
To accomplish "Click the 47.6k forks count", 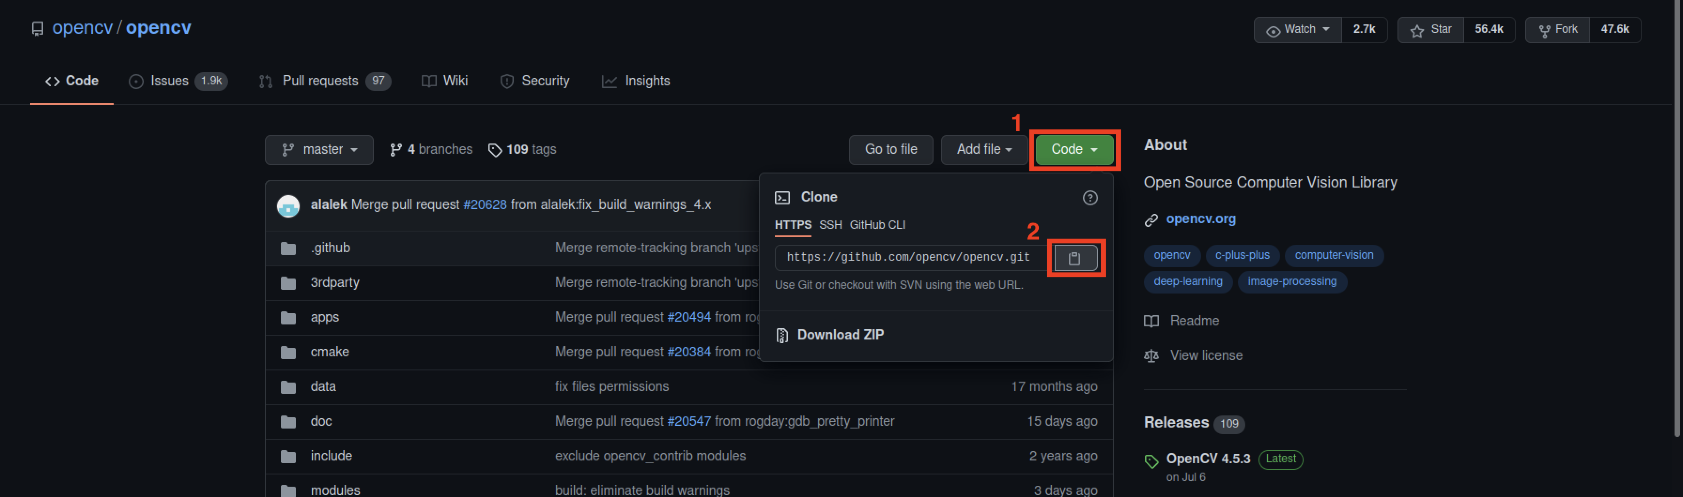I will point(1614,30).
